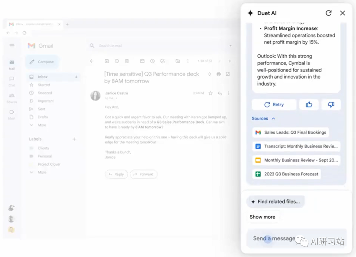Switch to Meet in left rail
356x257 pixels.
(x=12, y=115)
